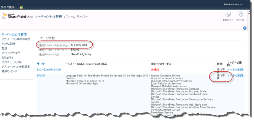
Task: Click the 実行中のサービス column header
Action: click(x=161, y=64)
